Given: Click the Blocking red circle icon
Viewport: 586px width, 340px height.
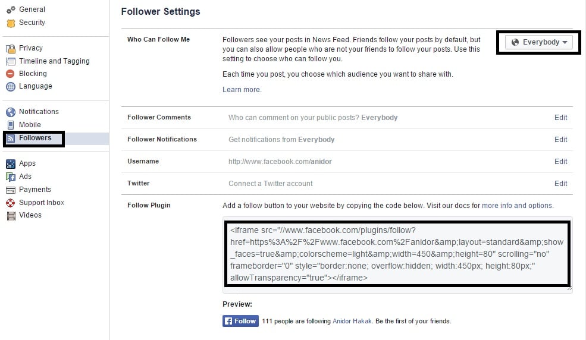Looking at the screenshot, I should tap(11, 74).
